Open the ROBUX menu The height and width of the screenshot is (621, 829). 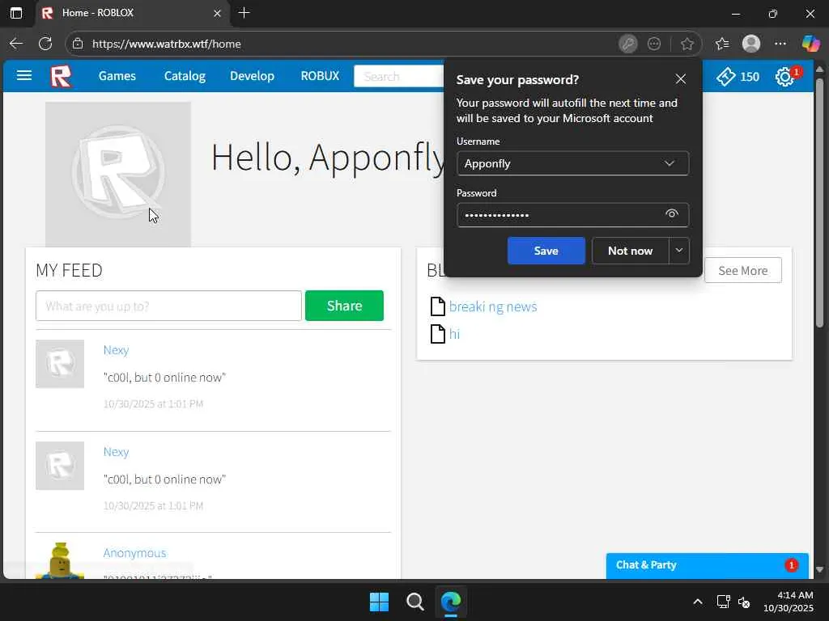(x=320, y=76)
